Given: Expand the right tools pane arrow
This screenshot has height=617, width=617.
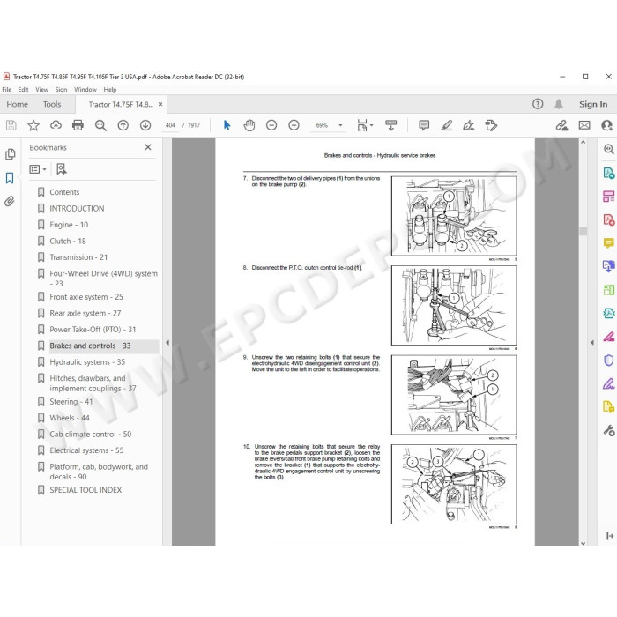Looking at the screenshot, I should click(x=592, y=343).
